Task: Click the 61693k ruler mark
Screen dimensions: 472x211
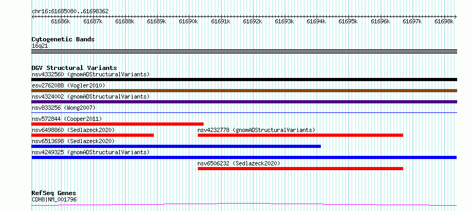Action: coord(284,21)
